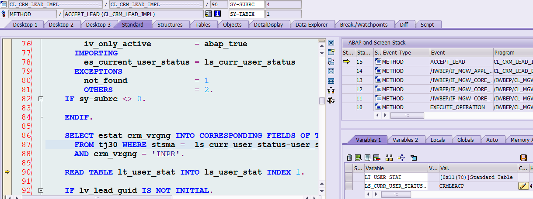Click method icon in stack row 15
Viewport: 533px width, 199px height.
[x=377, y=62]
